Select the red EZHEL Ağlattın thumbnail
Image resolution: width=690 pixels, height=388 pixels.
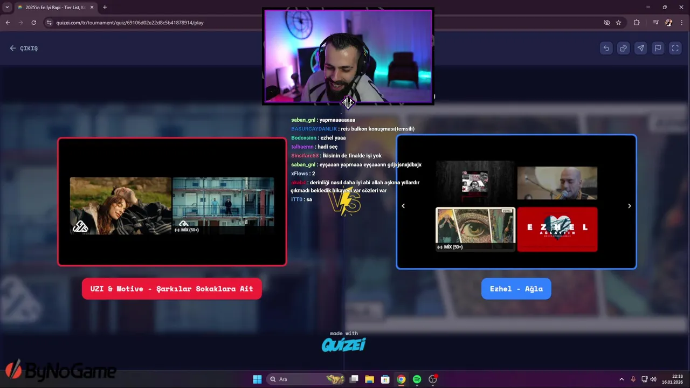[557, 230]
